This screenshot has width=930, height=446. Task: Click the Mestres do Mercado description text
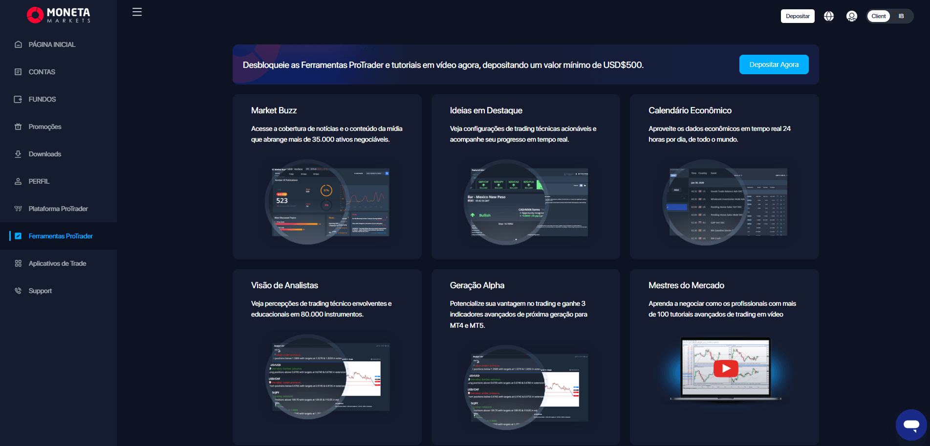pyautogui.click(x=722, y=309)
